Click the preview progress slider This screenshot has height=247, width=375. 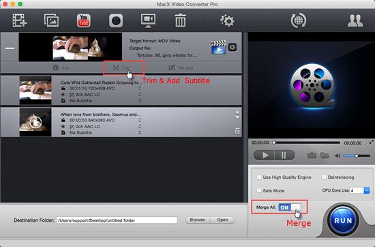(307, 143)
